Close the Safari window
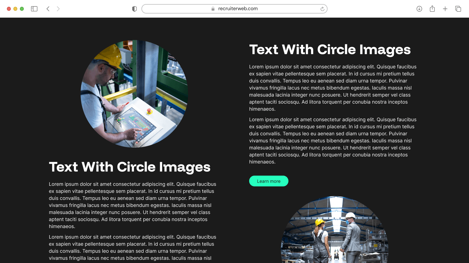Screen dimensions: 469x263 [x=9, y=9]
